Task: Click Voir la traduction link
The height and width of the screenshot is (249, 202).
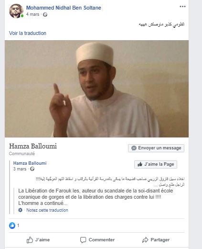Action: point(28,33)
